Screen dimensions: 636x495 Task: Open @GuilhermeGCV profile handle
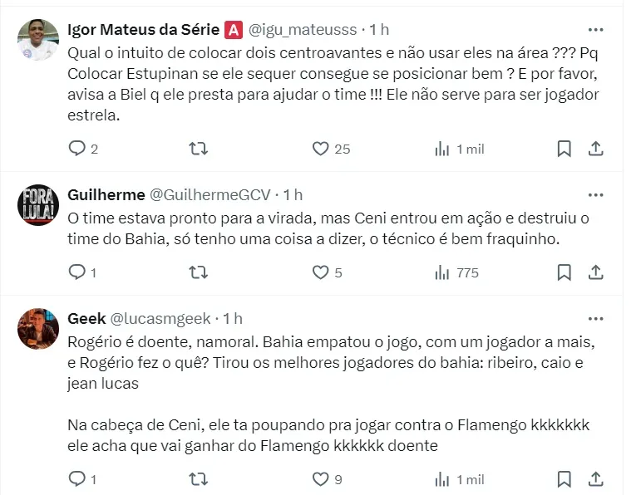point(210,195)
